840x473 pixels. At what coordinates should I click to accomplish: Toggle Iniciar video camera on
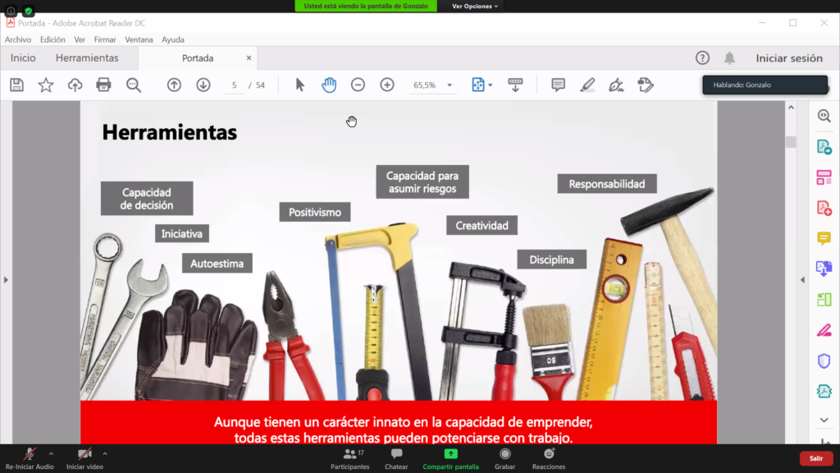point(84,457)
